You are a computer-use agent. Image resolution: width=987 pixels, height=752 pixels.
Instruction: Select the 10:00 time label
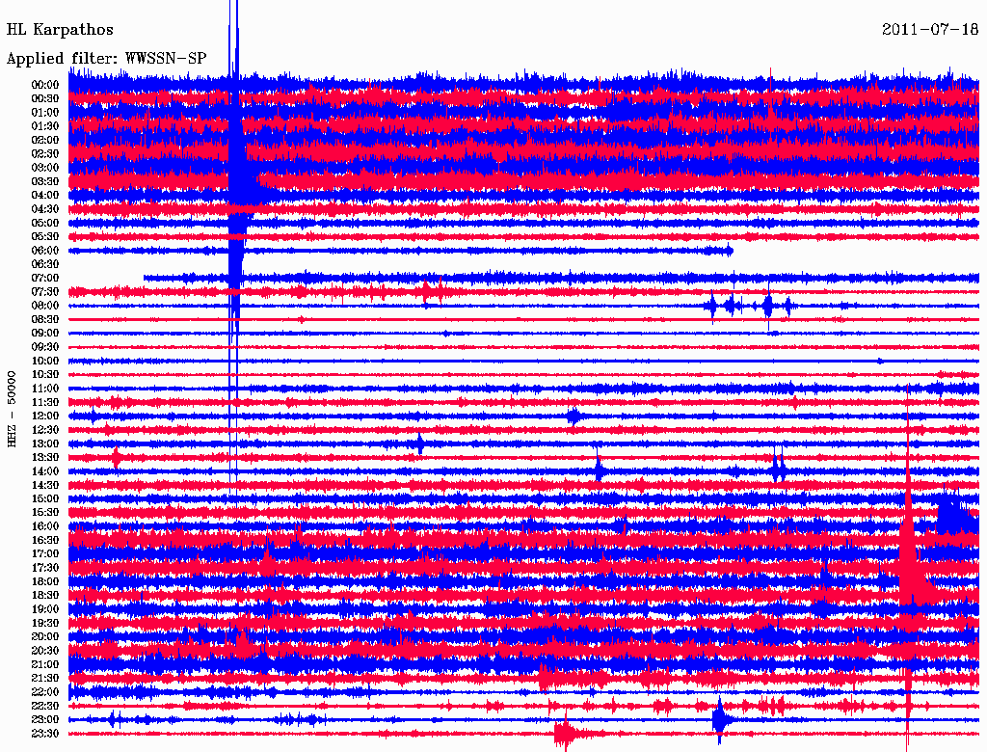(45, 361)
